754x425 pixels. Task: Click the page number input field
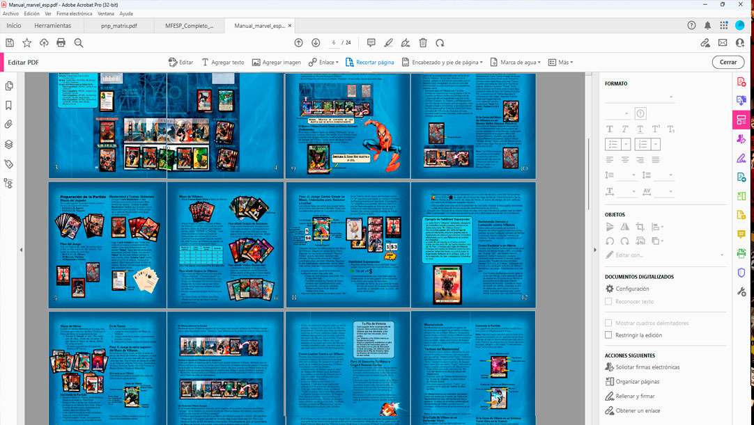[334, 43]
